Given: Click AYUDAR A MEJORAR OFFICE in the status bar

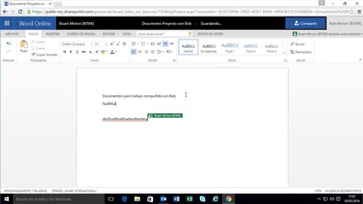Looking at the screenshot, I should (343, 191).
